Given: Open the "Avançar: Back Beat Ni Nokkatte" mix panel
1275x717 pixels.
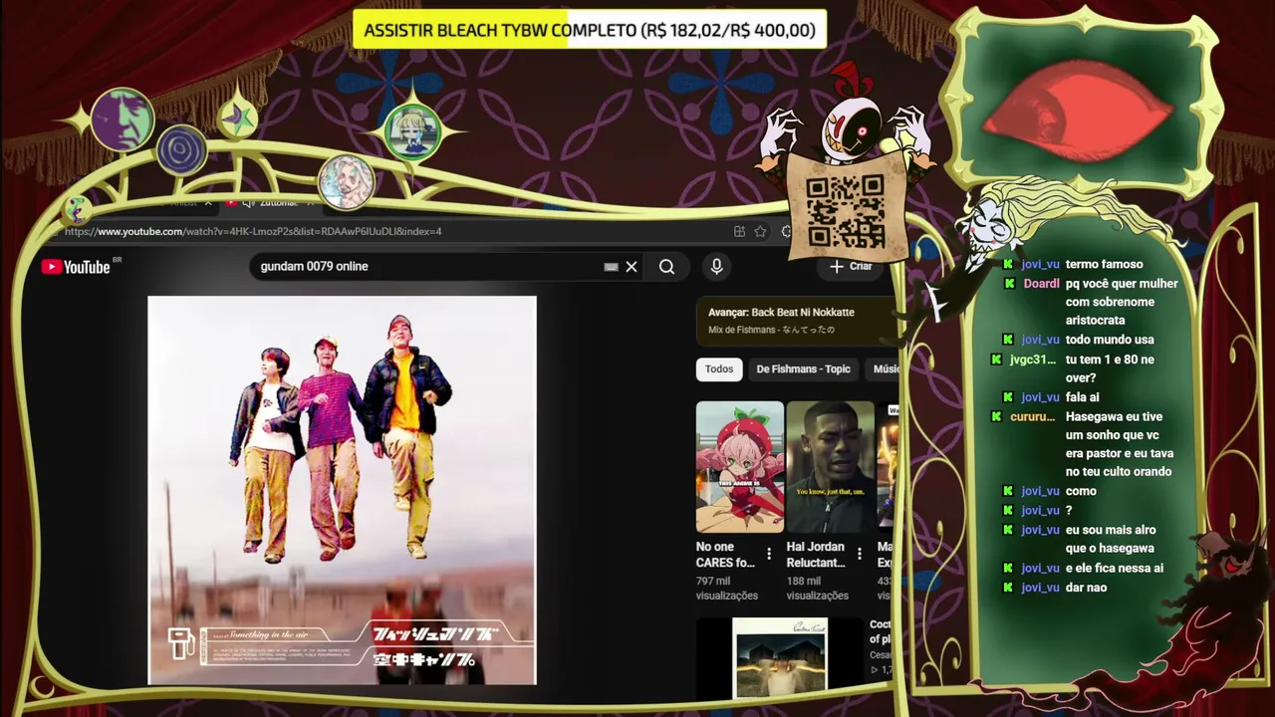Looking at the screenshot, I should coord(797,320).
